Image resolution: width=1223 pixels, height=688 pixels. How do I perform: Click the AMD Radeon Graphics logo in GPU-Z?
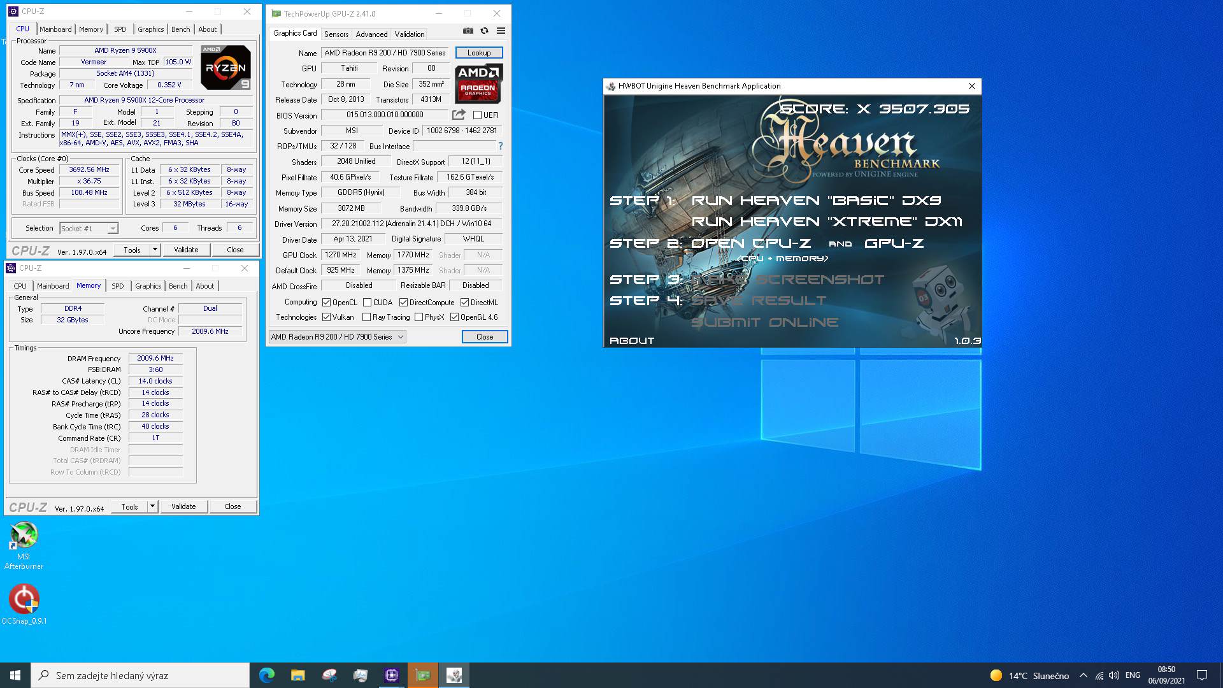point(478,83)
